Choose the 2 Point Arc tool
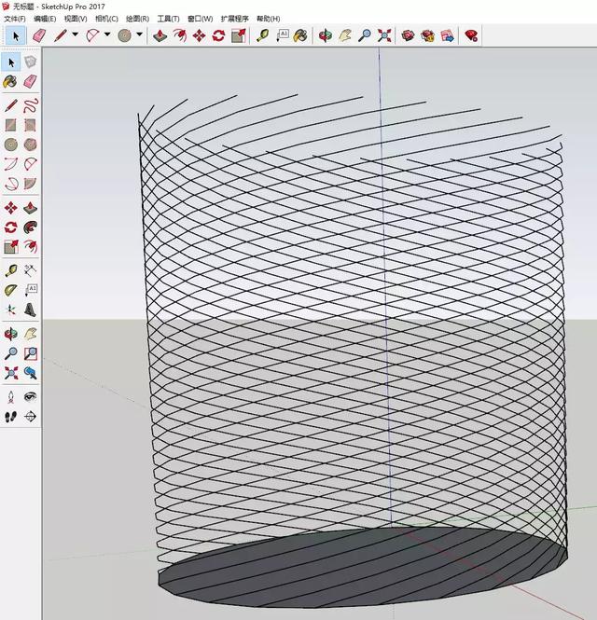 (x=30, y=164)
